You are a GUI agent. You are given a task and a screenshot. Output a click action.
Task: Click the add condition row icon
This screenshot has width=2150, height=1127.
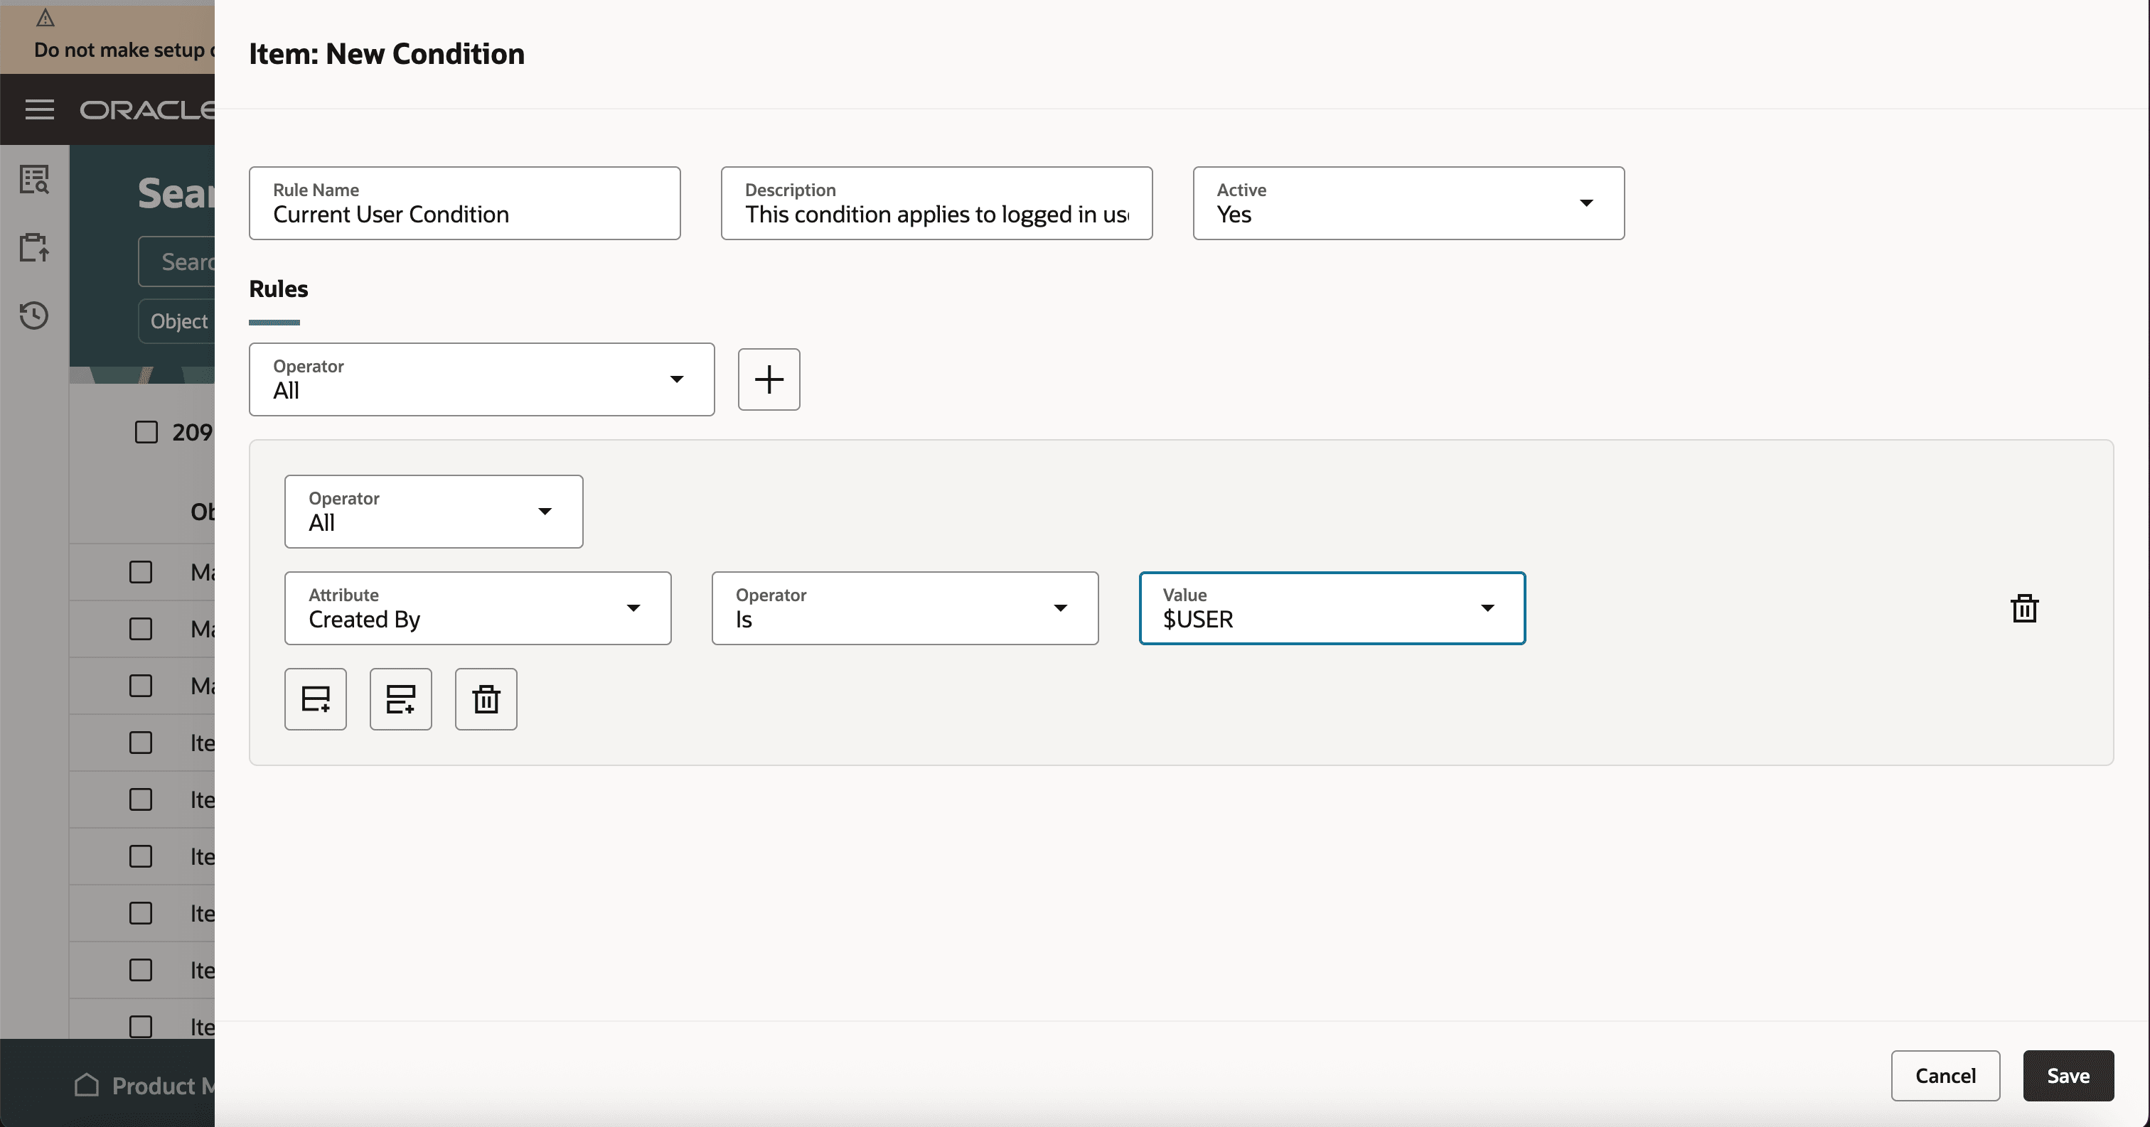click(x=316, y=699)
